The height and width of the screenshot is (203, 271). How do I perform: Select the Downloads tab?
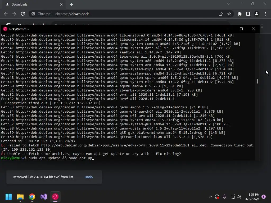(x=34, y=4)
